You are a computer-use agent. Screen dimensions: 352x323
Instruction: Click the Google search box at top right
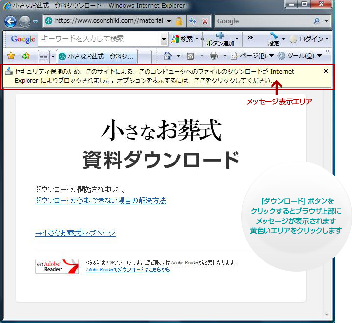click(x=263, y=21)
